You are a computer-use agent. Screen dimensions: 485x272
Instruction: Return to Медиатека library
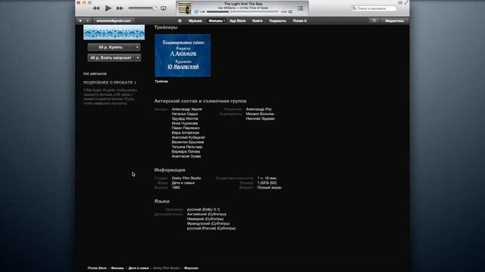394,20
